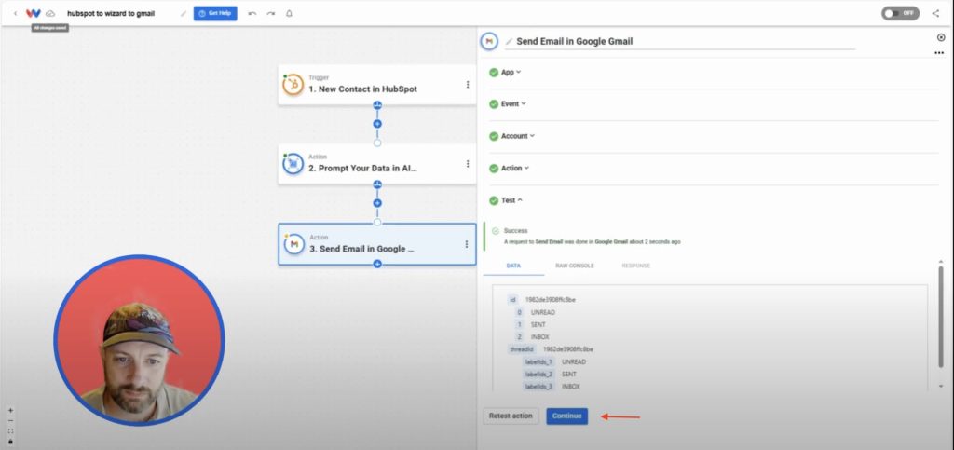Screen dimensions: 954x450
Task: Click the id value 1982de3908ffc8be
Action: (x=551, y=300)
